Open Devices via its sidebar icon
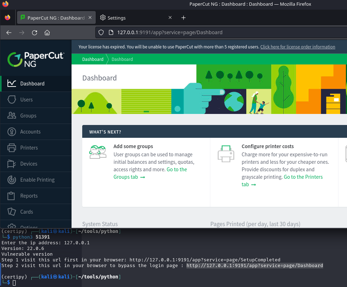 (x=11, y=164)
